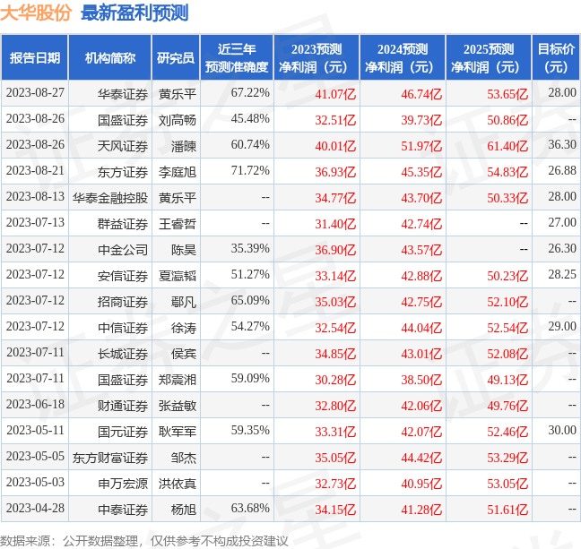The image size is (581, 549).
Task: Click accuracy value 71.72%
Action: coord(250,170)
